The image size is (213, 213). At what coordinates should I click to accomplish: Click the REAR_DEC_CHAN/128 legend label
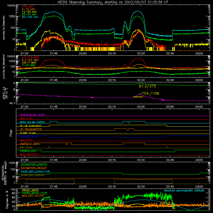(x=35, y=171)
